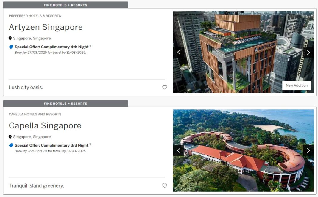Click the location pin under Capella Singapore
This screenshot has width=318, height=197.
click(10, 137)
